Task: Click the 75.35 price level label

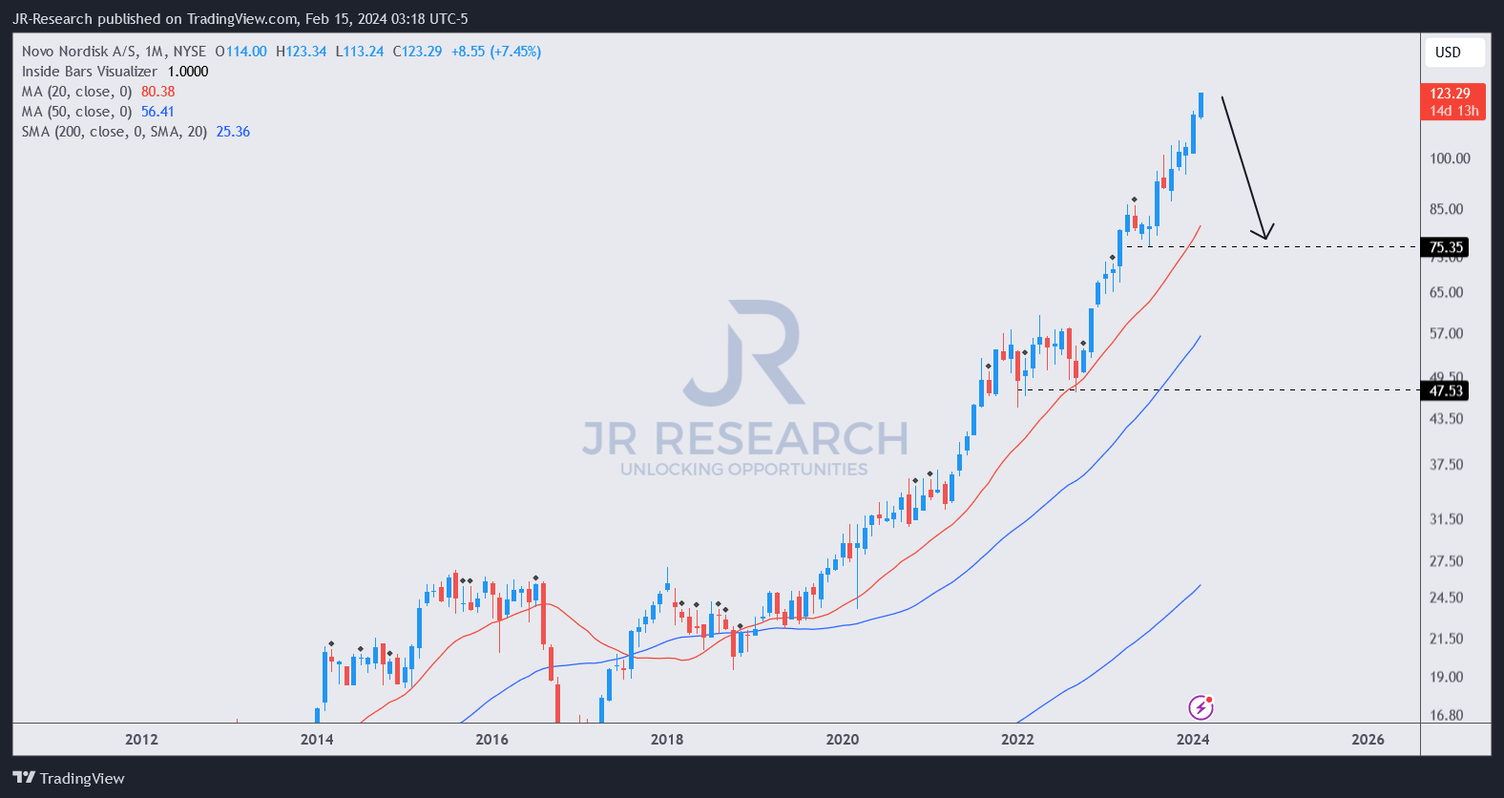Action: [x=1446, y=247]
